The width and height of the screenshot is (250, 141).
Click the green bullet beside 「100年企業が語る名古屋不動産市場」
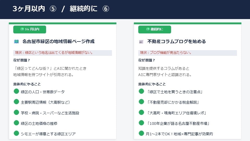pyautogui.click(x=141, y=123)
